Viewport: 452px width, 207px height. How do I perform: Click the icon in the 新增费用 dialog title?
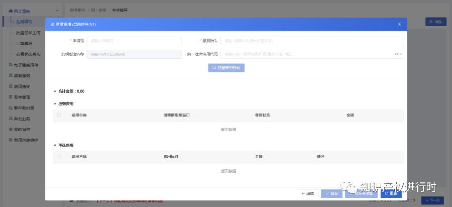52,25
